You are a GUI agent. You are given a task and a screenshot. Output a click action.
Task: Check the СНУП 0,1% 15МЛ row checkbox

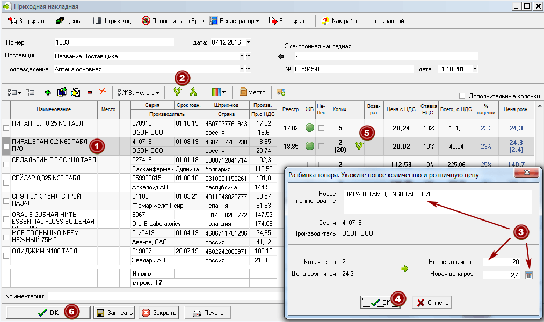(6, 201)
